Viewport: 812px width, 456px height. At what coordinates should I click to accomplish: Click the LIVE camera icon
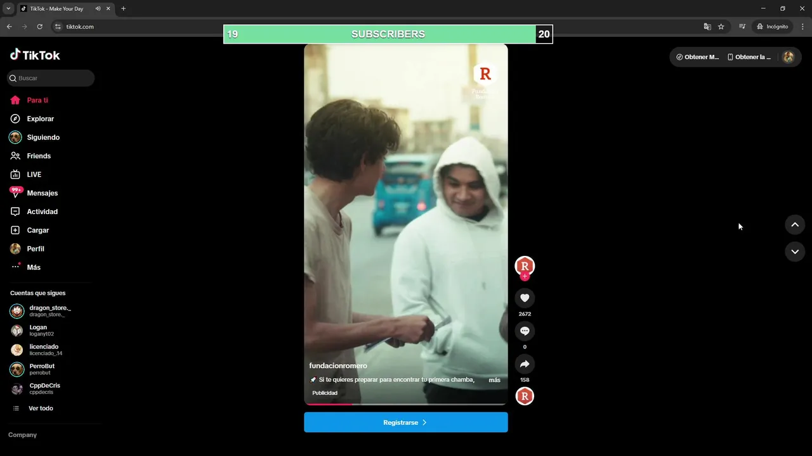point(15,174)
